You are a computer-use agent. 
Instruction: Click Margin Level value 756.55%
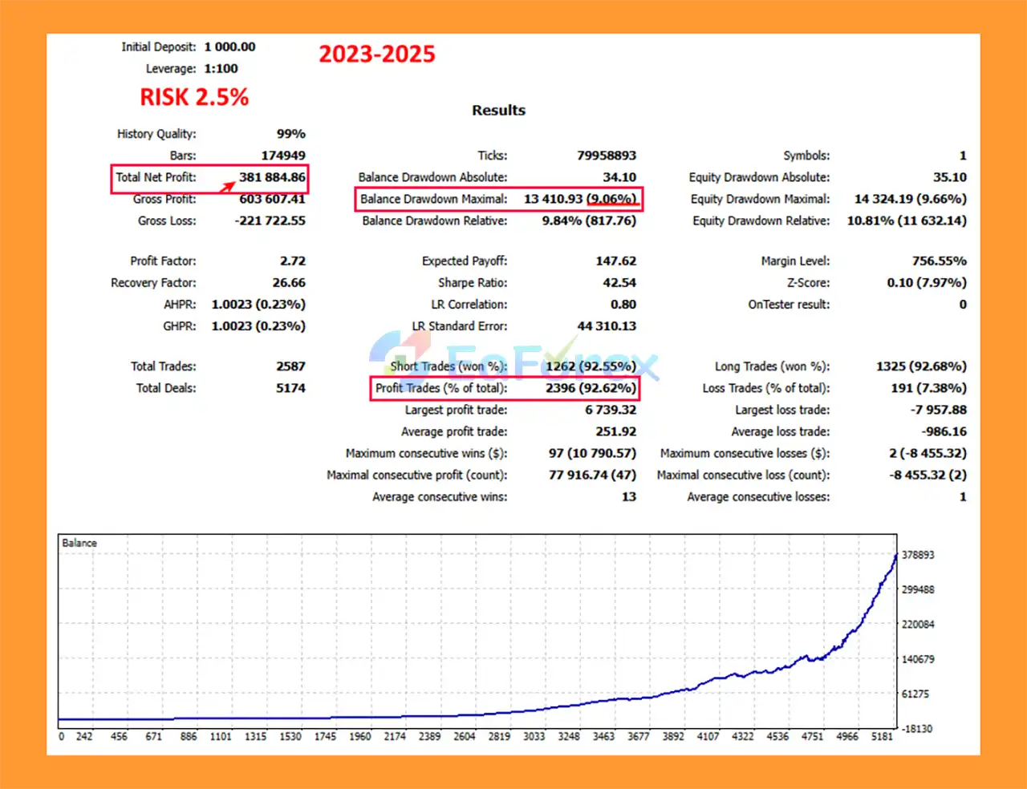(940, 261)
